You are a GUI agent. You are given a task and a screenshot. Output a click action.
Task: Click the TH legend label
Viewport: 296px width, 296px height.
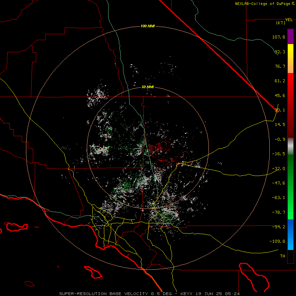pos(283,256)
